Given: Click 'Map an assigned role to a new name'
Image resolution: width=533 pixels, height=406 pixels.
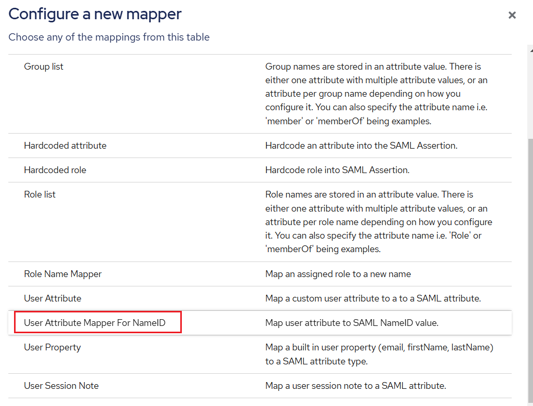Looking at the screenshot, I should pyautogui.click(x=338, y=274).
